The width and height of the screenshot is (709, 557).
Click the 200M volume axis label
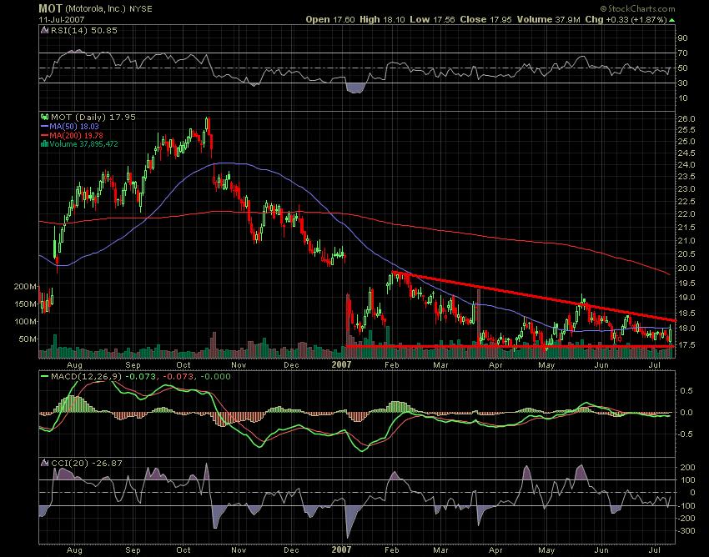(x=25, y=287)
